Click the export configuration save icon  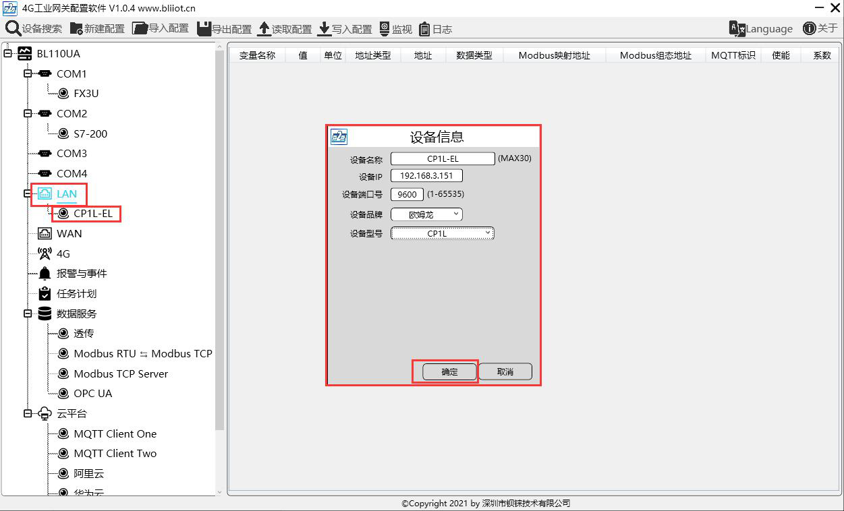[x=204, y=28]
